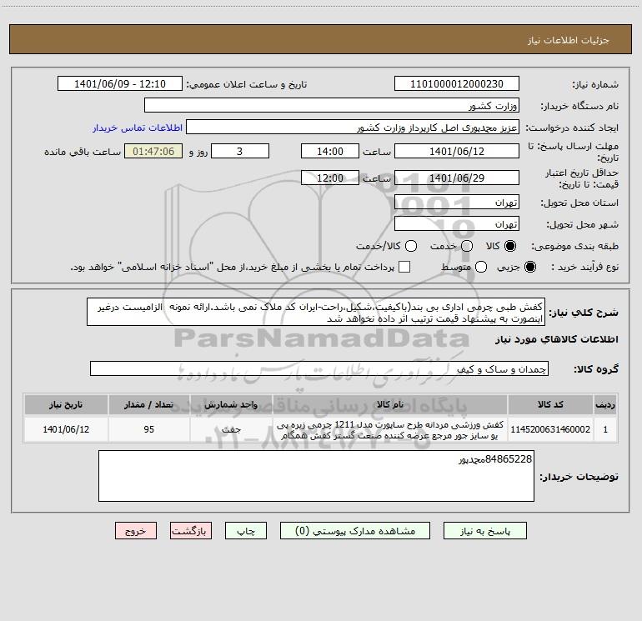This screenshot has height=621, width=642.
Task: Click row number cell 1
Action: pos(605,429)
